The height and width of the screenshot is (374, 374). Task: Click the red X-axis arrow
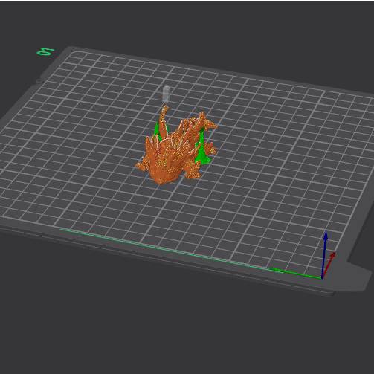329,265
